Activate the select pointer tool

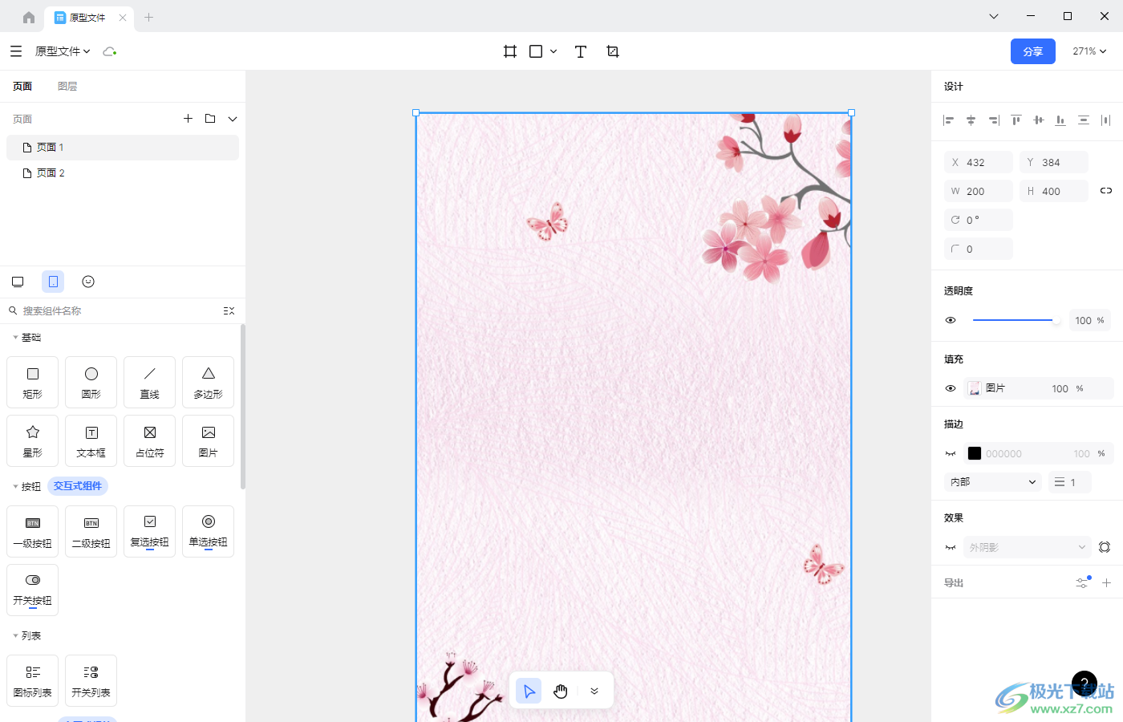click(529, 691)
